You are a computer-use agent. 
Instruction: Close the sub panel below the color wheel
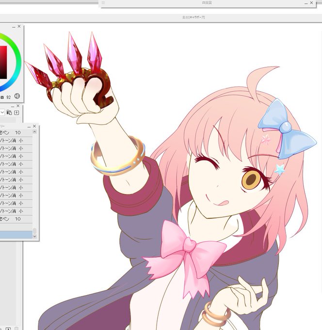tap(18, 106)
